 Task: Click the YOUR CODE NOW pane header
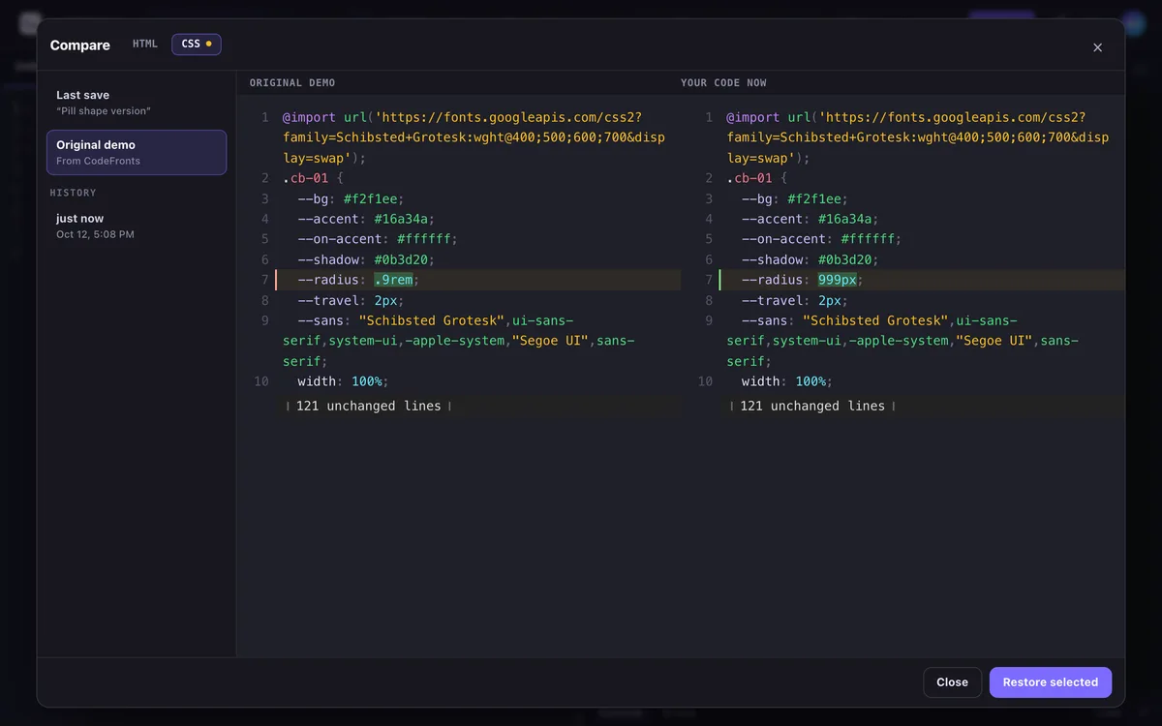(x=723, y=83)
